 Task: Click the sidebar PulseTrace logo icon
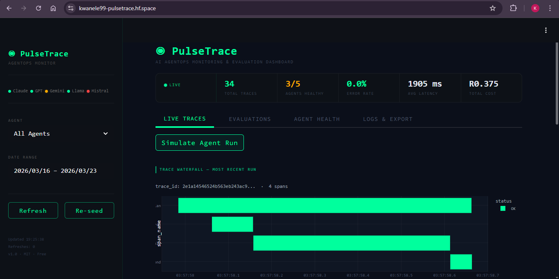(12, 54)
